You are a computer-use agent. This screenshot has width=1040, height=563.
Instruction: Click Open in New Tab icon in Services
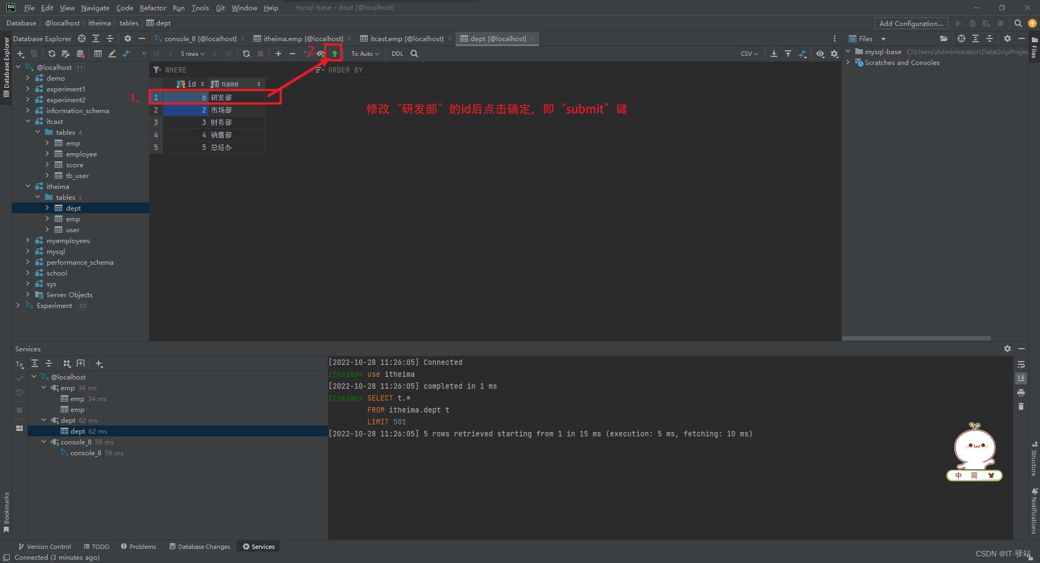coord(81,363)
